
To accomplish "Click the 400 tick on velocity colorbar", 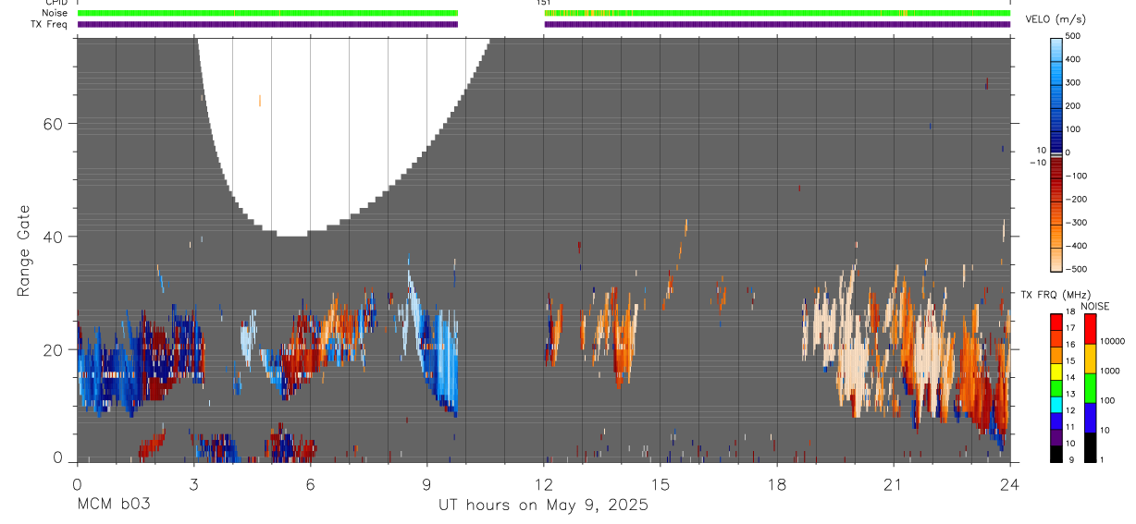I will click(1074, 59).
